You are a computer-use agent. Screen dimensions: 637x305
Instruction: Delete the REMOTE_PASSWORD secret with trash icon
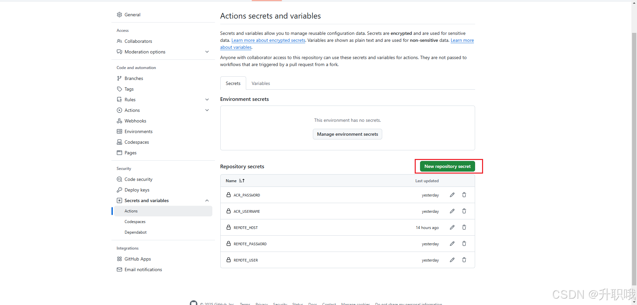point(464,244)
